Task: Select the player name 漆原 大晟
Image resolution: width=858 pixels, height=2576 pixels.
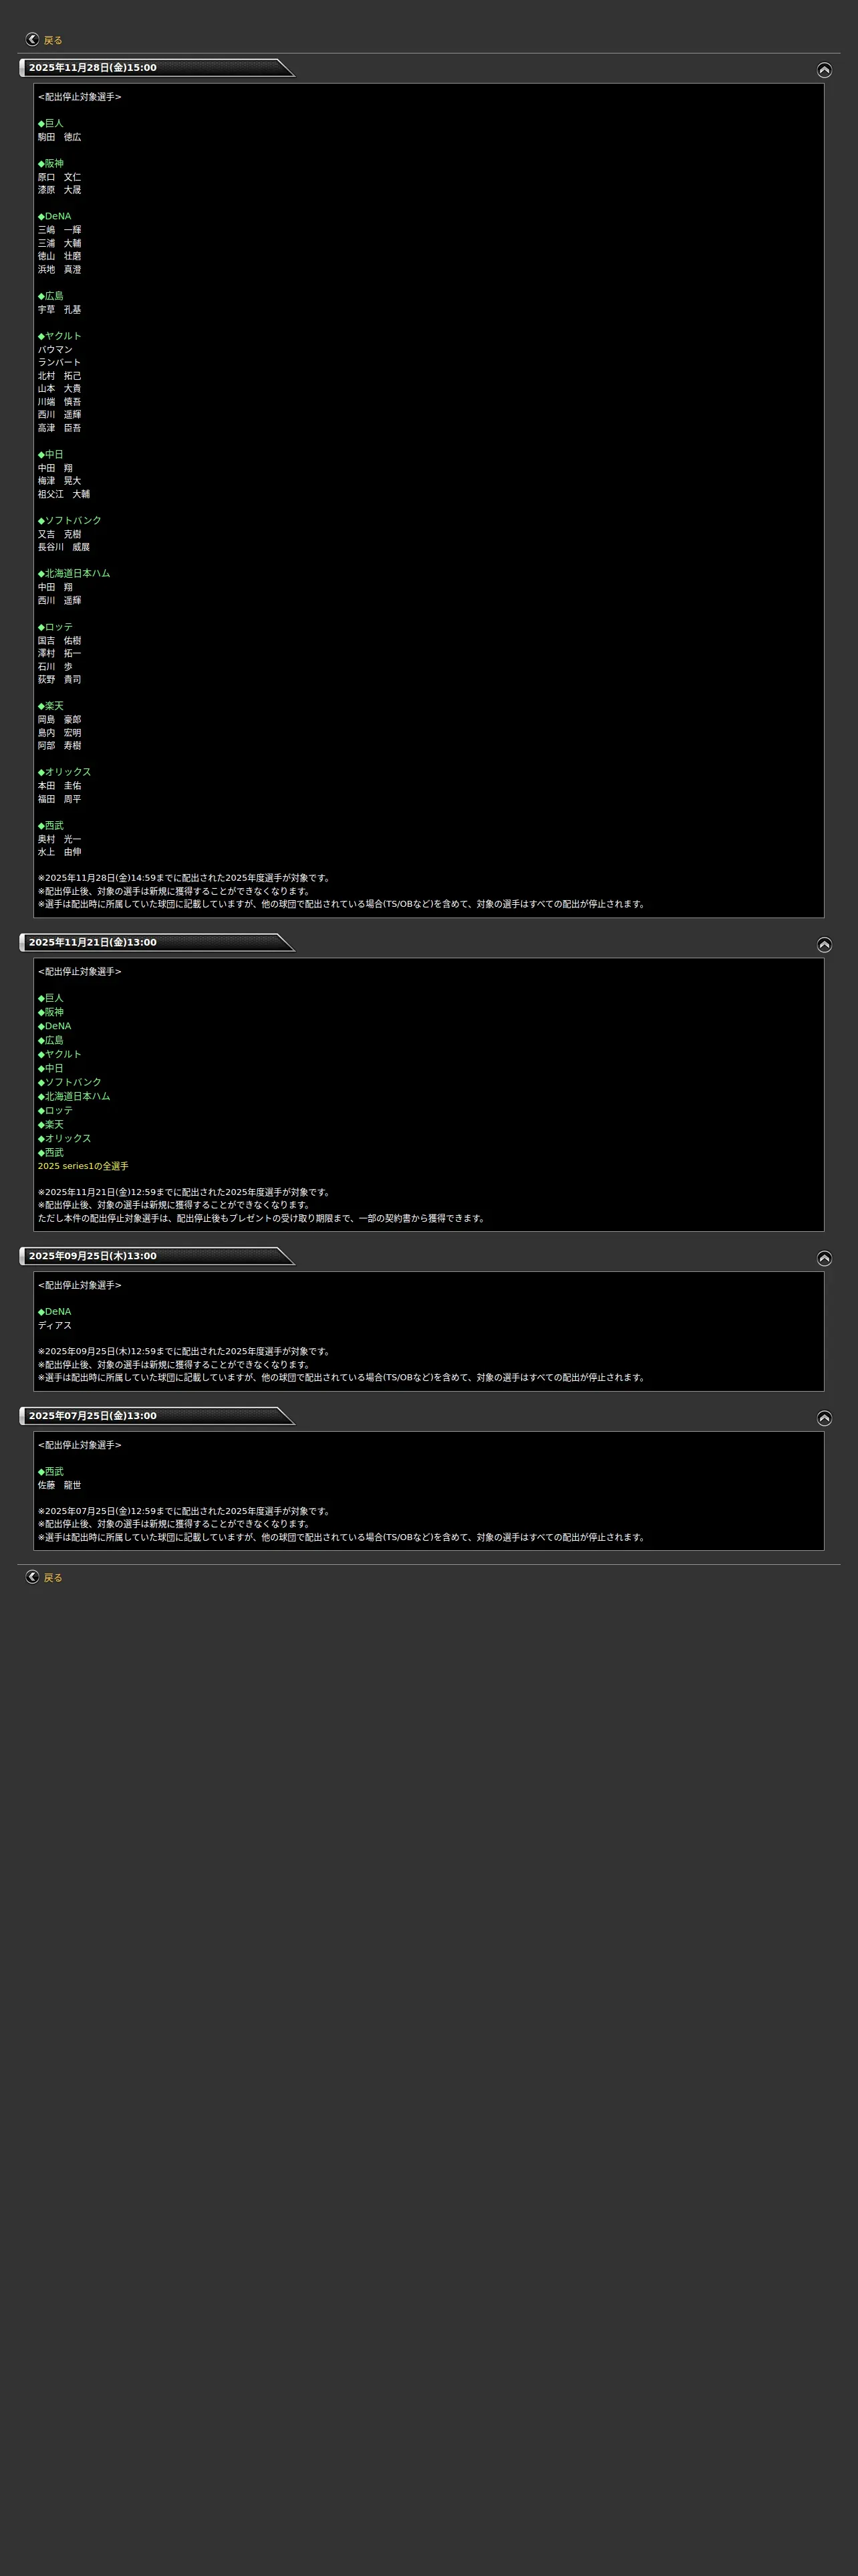Action: (60, 190)
